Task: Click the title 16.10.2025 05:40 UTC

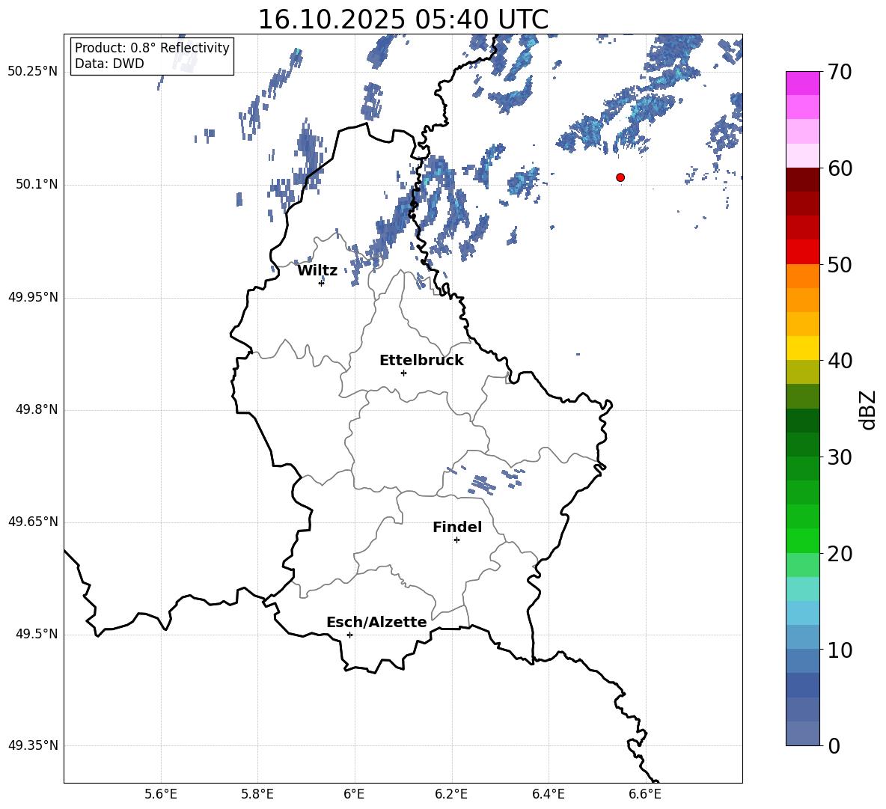Action: pos(403,19)
